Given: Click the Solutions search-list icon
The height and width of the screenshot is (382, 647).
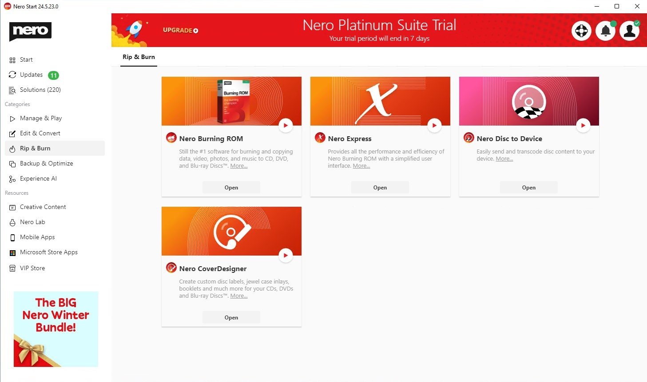Looking at the screenshot, I should (x=12, y=90).
